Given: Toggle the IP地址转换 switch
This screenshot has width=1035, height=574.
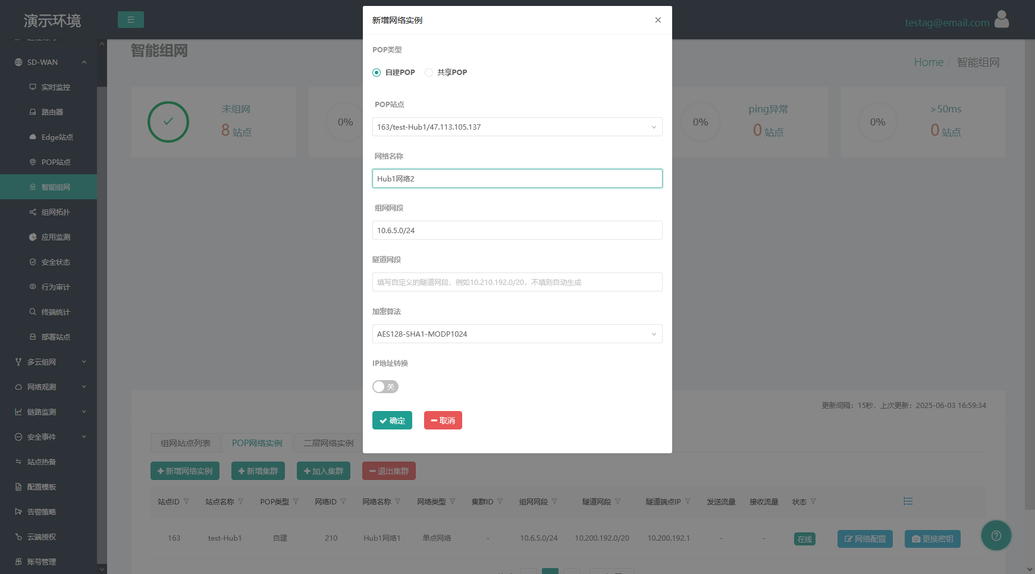Looking at the screenshot, I should 385,387.
